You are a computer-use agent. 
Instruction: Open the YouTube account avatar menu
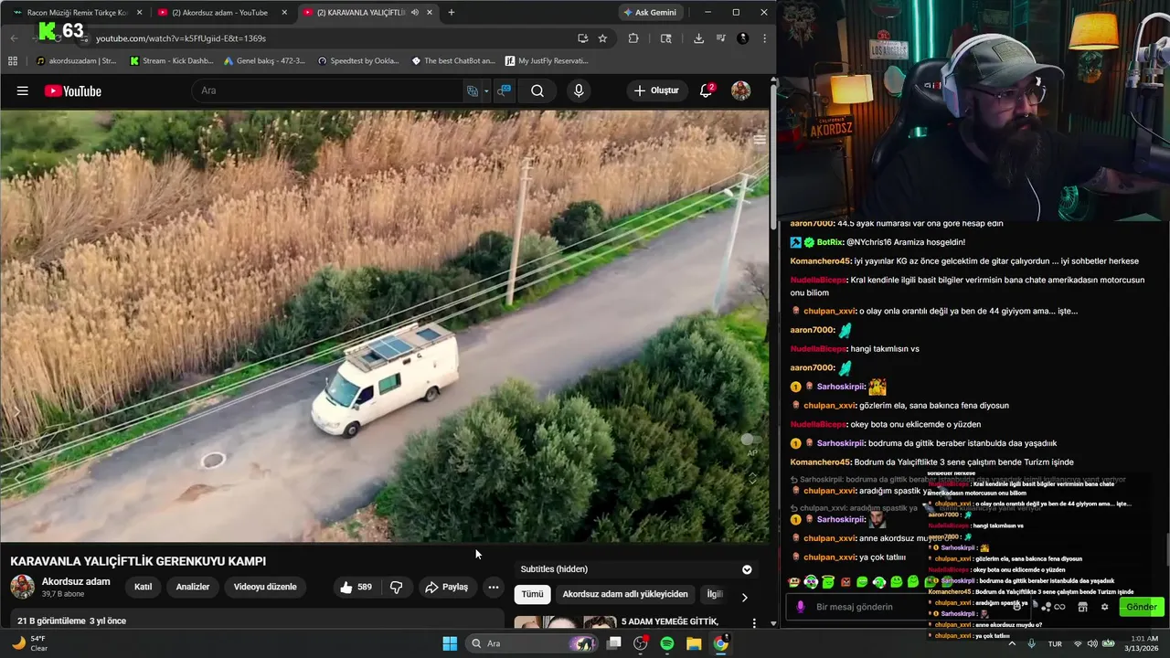[740, 90]
